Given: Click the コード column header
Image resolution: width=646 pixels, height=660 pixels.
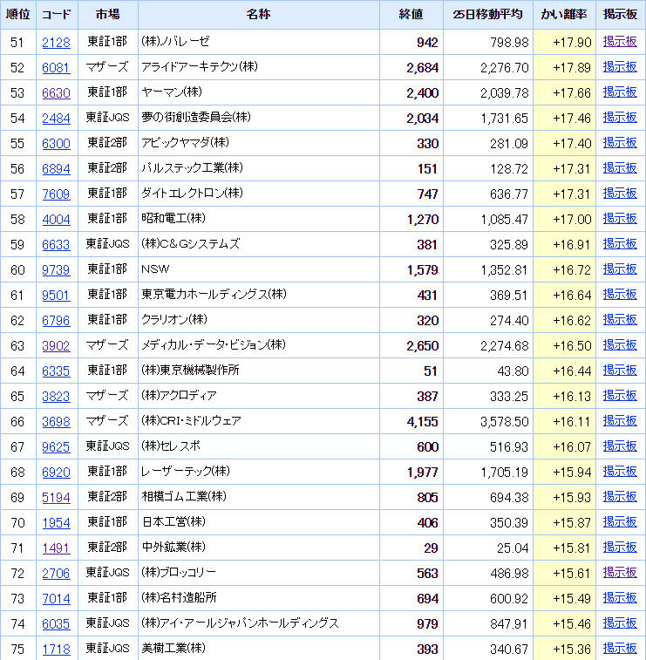Looking at the screenshot, I should coord(57,14).
